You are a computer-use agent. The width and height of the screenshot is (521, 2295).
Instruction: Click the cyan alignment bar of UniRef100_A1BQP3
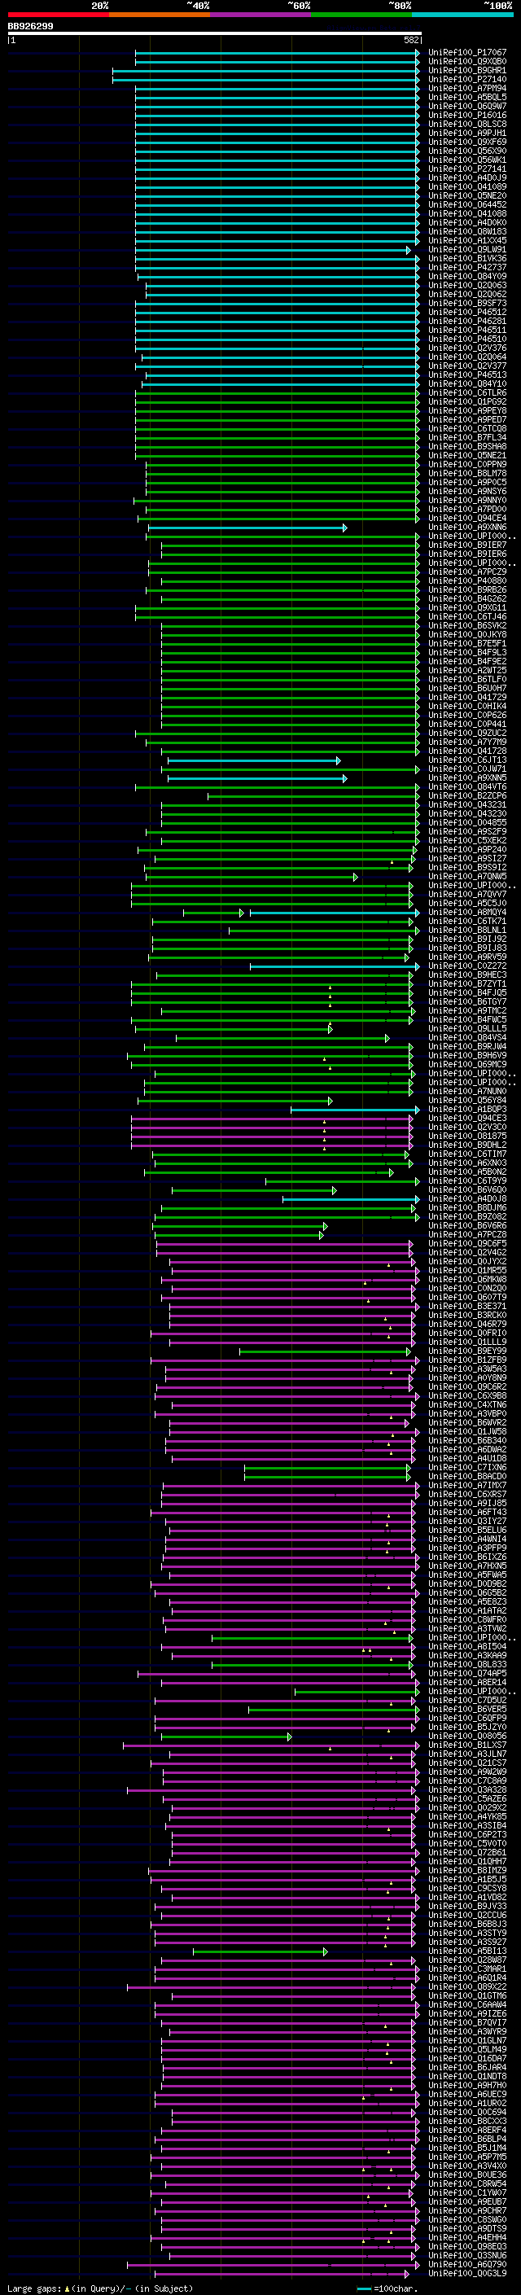tap(354, 1109)
